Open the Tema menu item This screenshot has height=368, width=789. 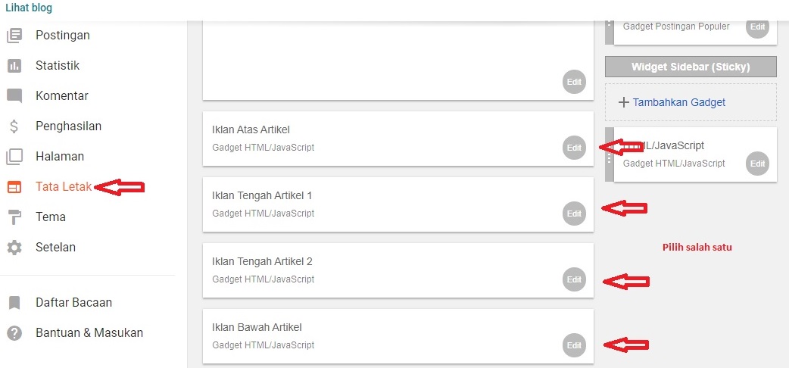click(x=51, y=217)
